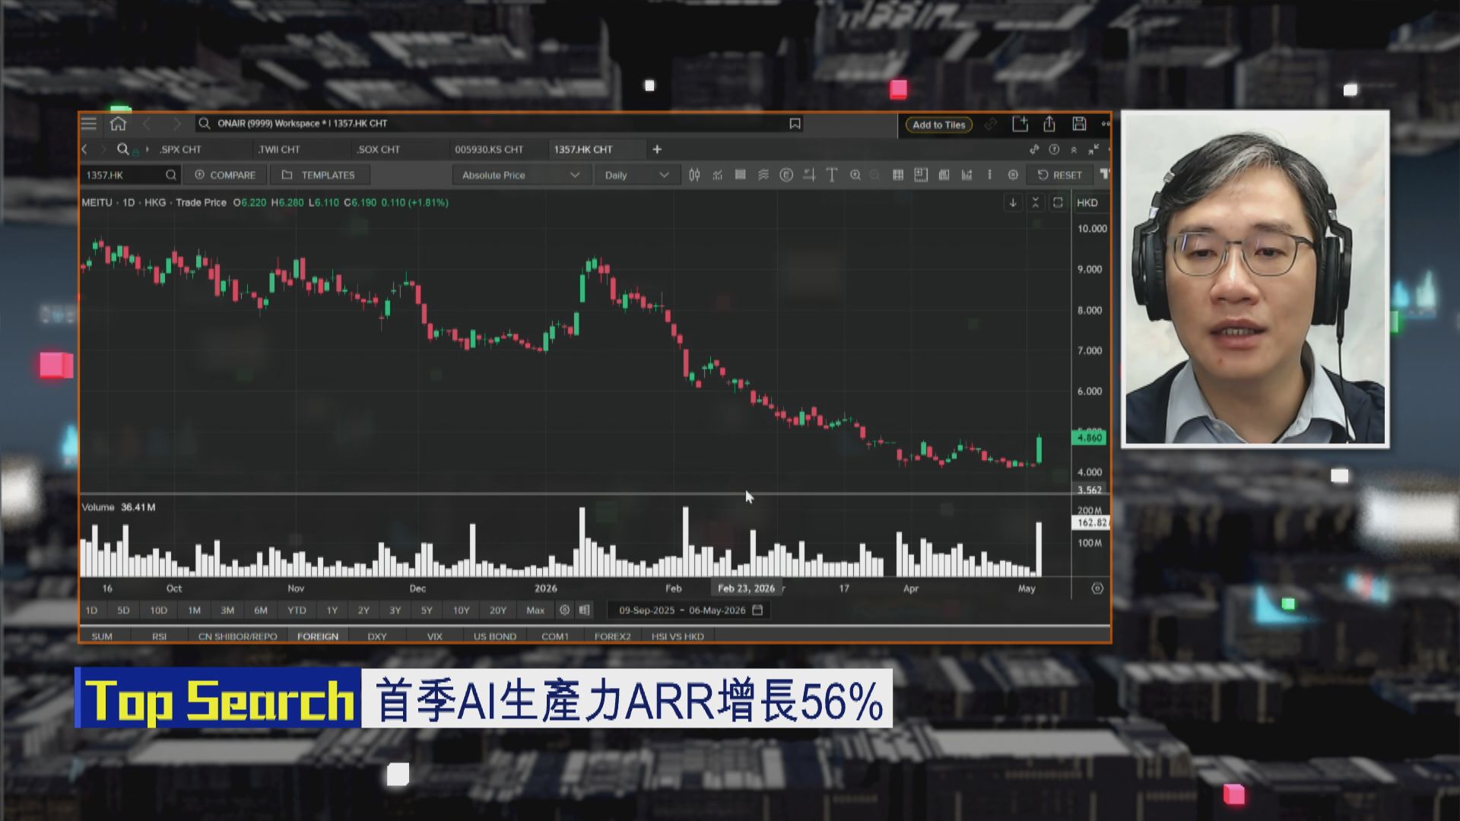Toggle the volume bars chart icon

(966, 175)
